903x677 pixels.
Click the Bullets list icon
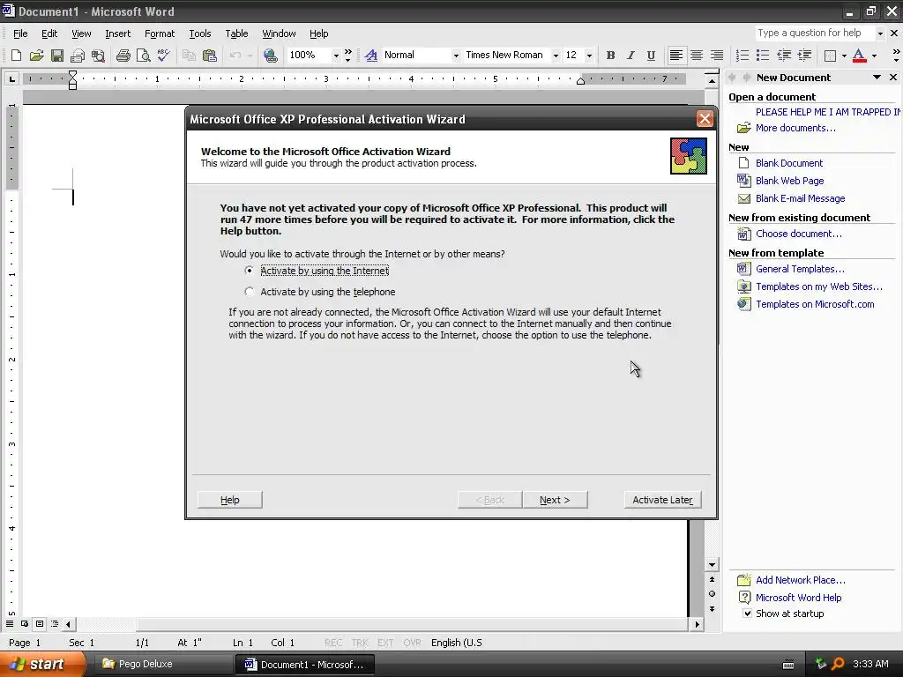tap(763, 56)
